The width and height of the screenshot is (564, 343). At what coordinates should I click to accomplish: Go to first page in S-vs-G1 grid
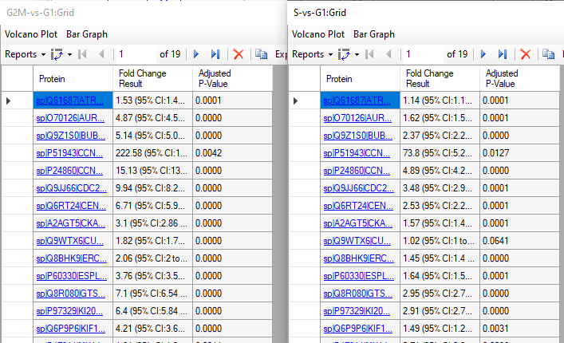pos(369,54)
